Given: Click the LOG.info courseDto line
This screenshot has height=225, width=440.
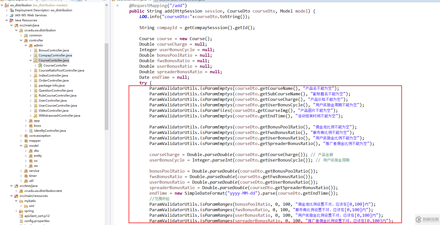Looking at the screenshot, I should coord(194,17).
